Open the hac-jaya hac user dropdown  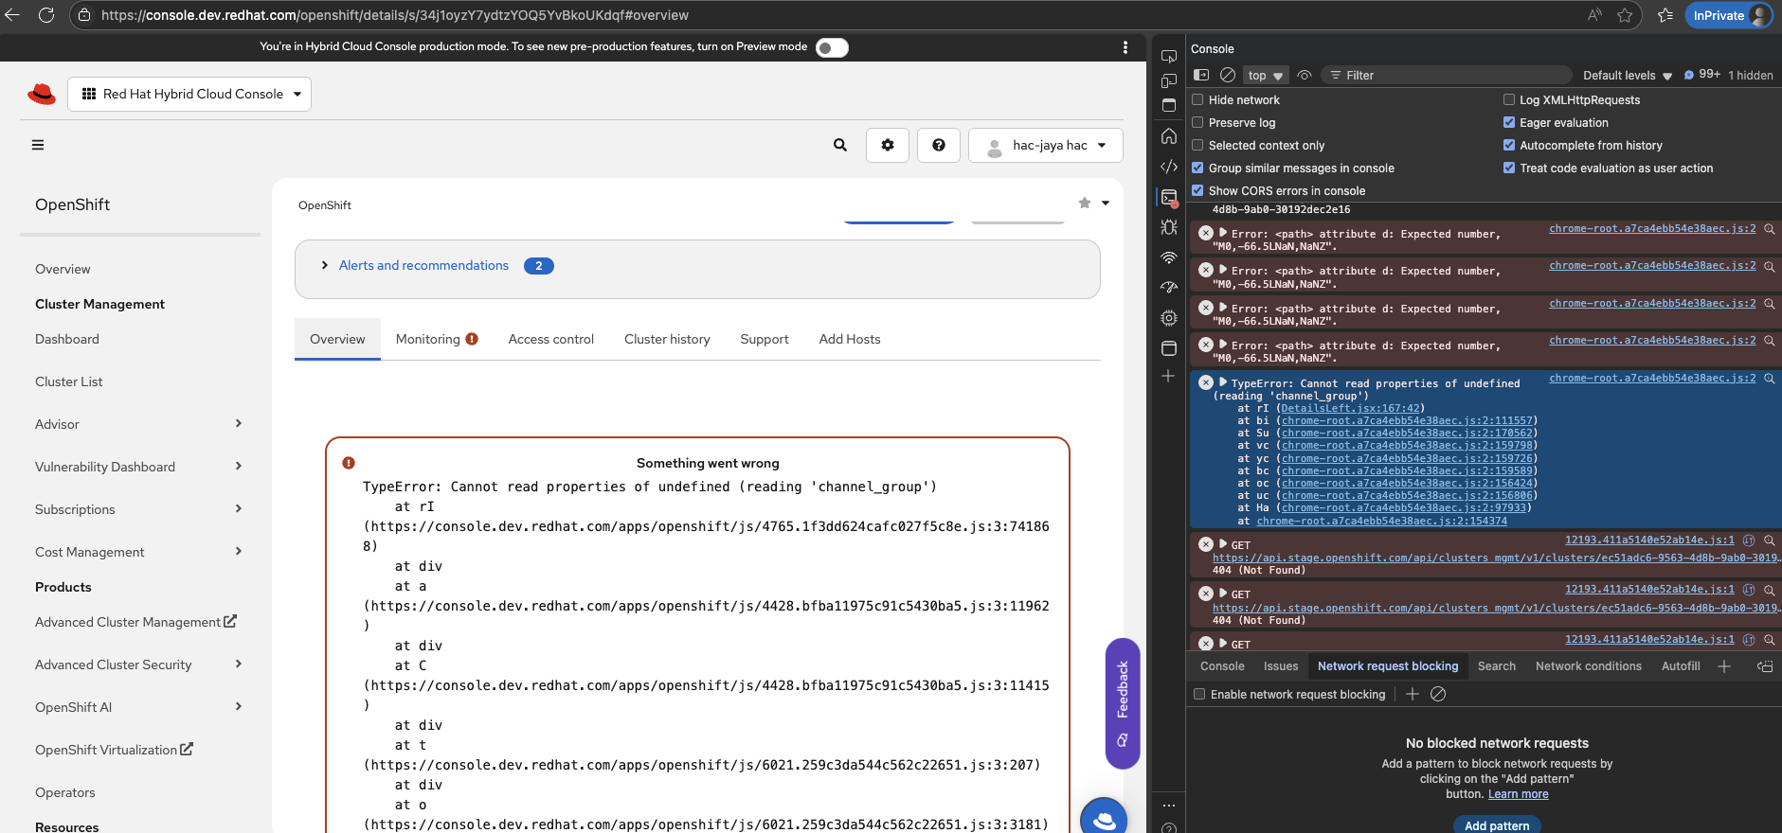1046,145
